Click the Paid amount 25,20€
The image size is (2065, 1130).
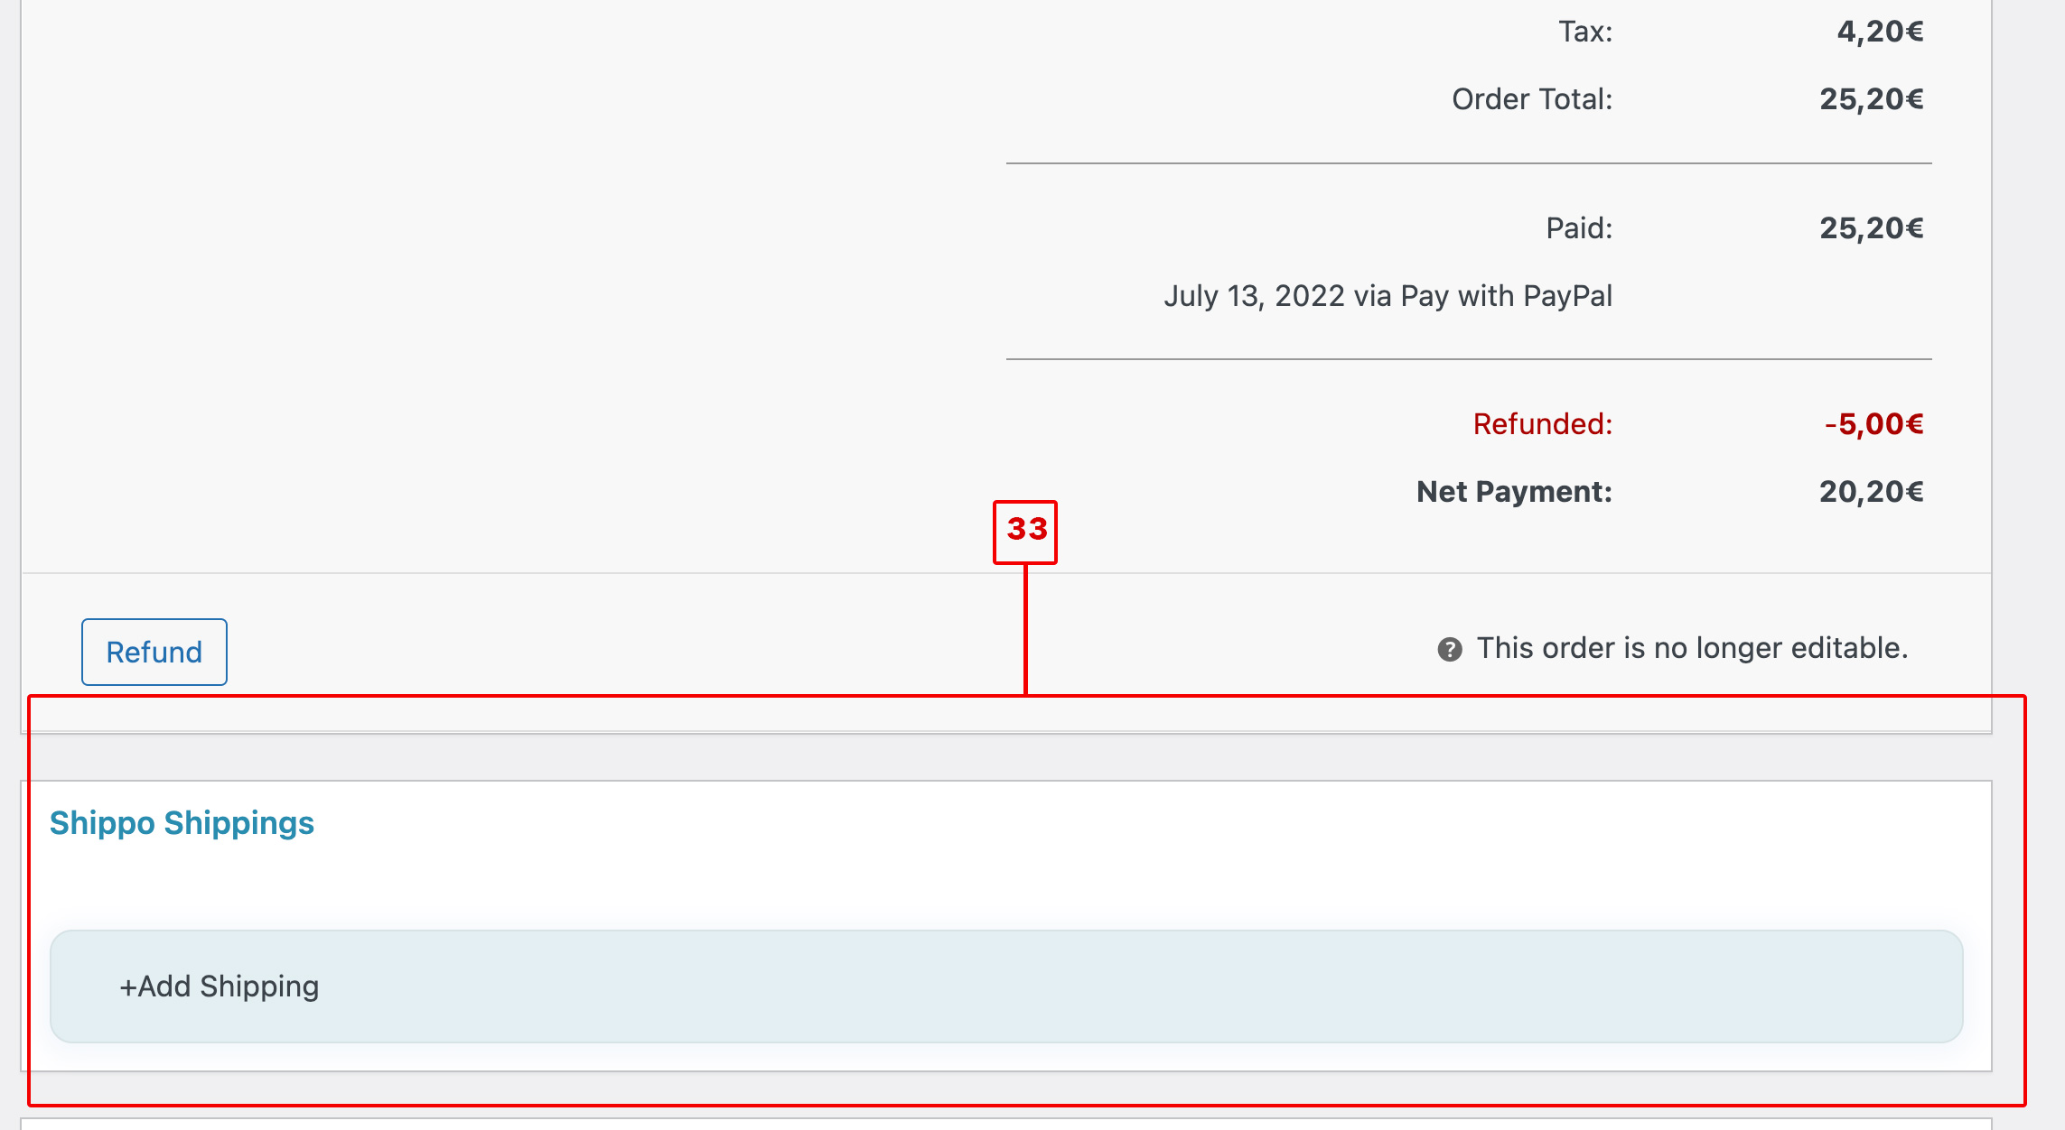point(1871,228)
